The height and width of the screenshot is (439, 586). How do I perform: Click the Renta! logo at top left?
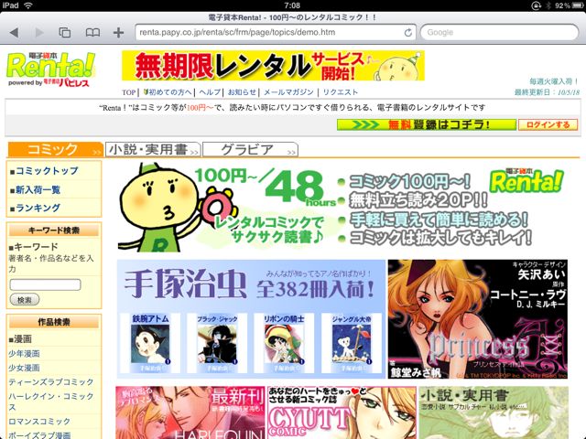pyautogui.click(x=51, y=70)
